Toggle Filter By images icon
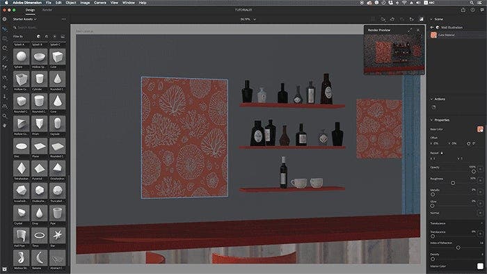 [63, 36]
